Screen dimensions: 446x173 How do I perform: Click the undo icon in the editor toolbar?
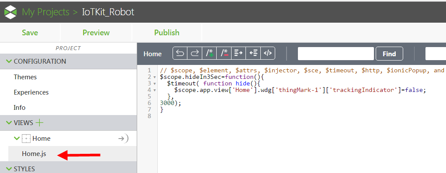pyautogui.click(x=180, y=53)
